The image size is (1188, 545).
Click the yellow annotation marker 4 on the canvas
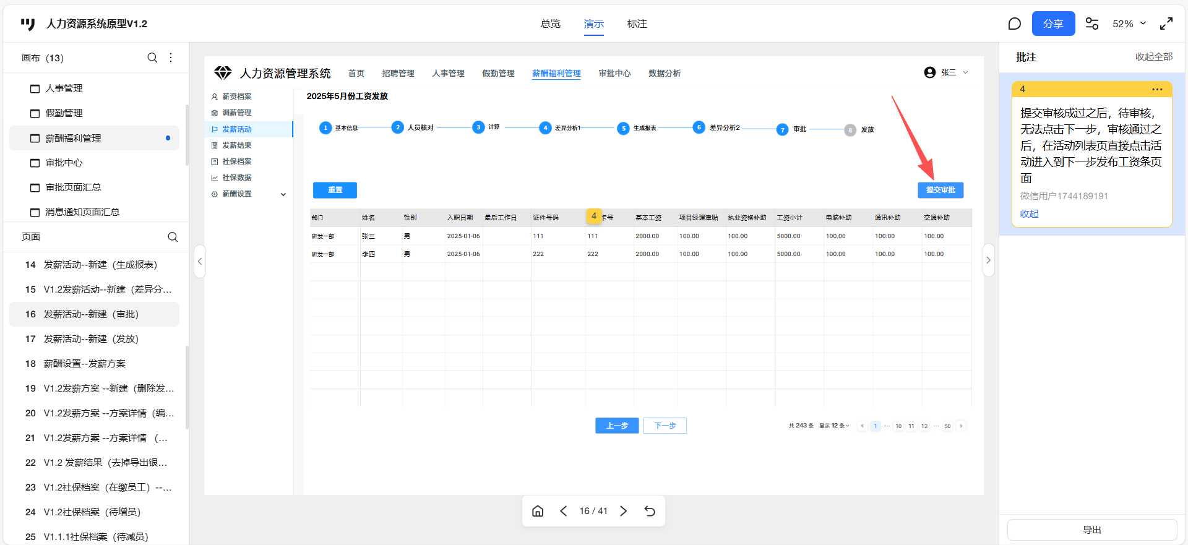coord(593,216)
